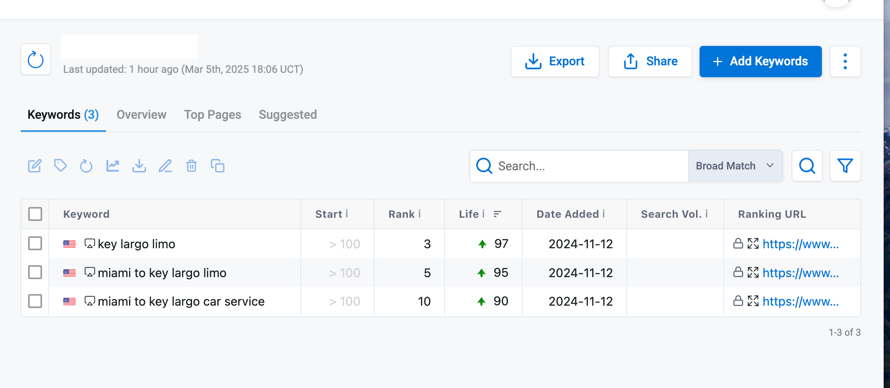Open the three-dot more options menu
890x388 pixels.
[845, 61]
